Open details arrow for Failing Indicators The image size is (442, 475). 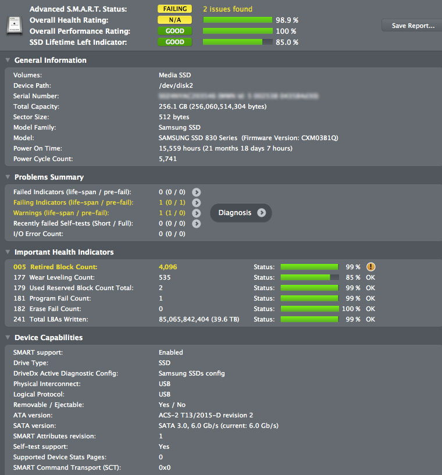[197, 202]
